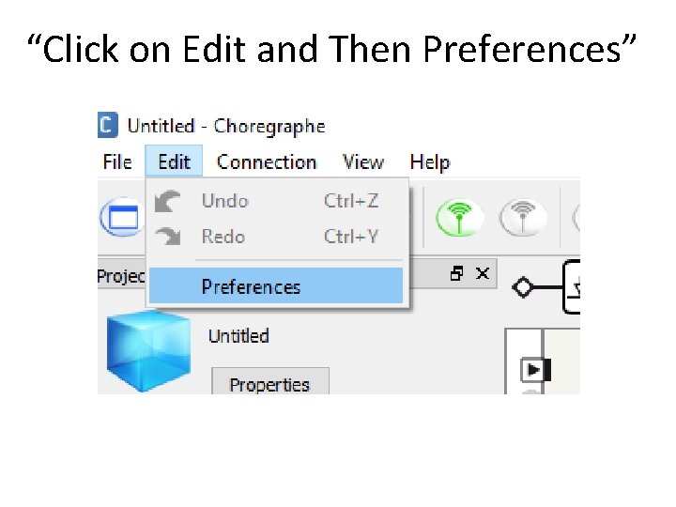Click the blue cube project icon
This screenshot has height=507, width=676.
[148, 351]
